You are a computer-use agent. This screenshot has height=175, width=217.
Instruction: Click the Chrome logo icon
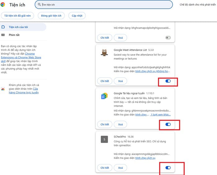pyautogui.click(x=2, y=5)
